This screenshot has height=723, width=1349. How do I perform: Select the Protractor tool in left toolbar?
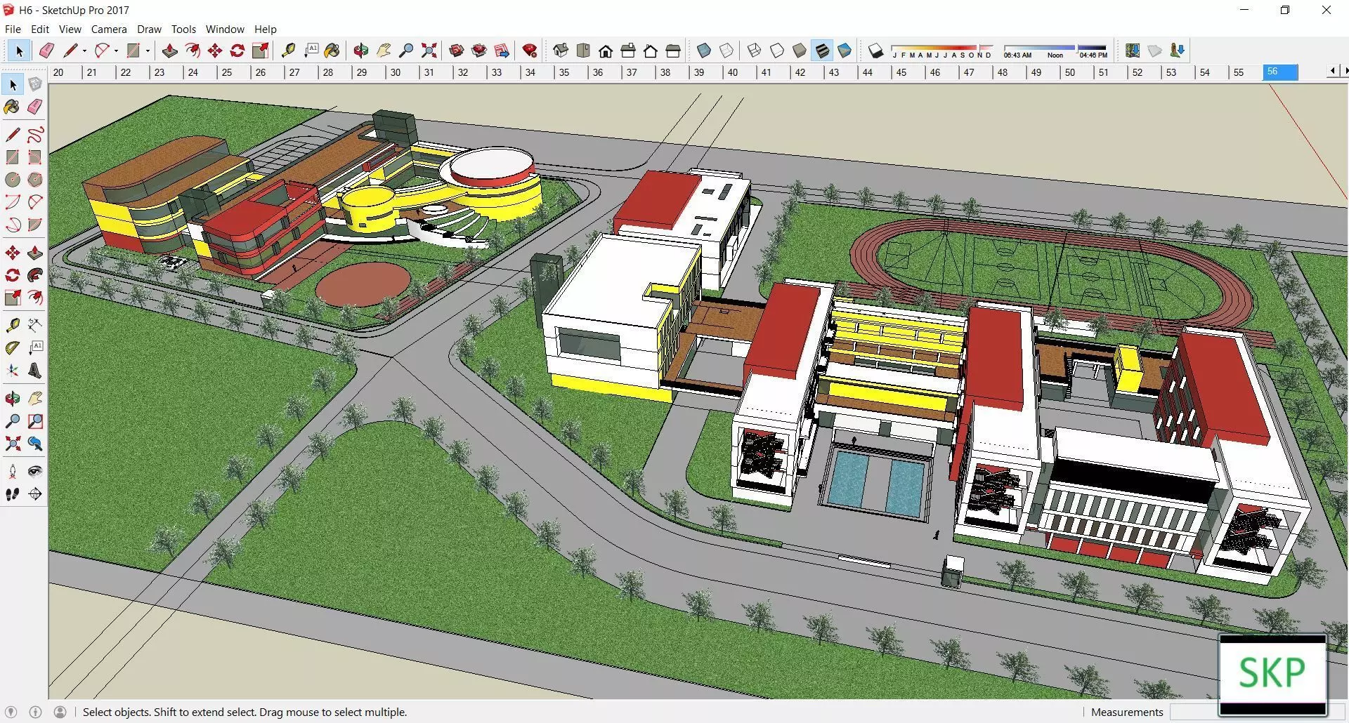coord(13,348)
